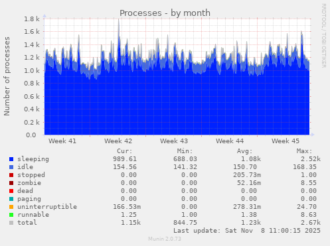Image resolution: width=330 pixels, height=246 pixels.
Task: Click the 'Munin 2.0.73' footer text
Action: click(165, 239)
